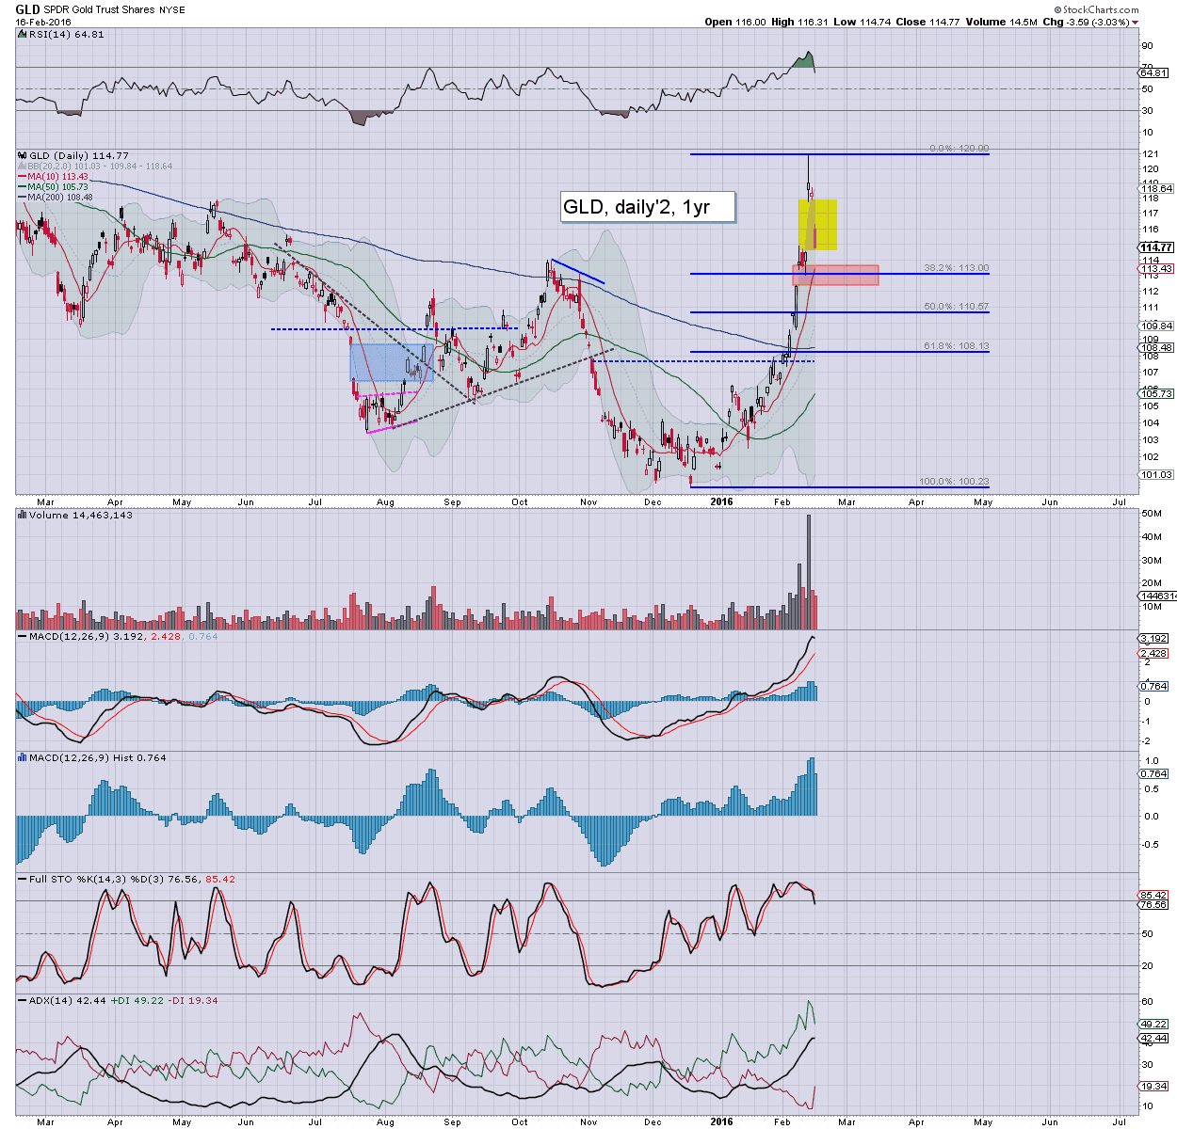The width and height of the screenshot is (1177, 1129).
Task: Click the '38.2%: 113.00' Fibonacci label
Action: (956, 268)
